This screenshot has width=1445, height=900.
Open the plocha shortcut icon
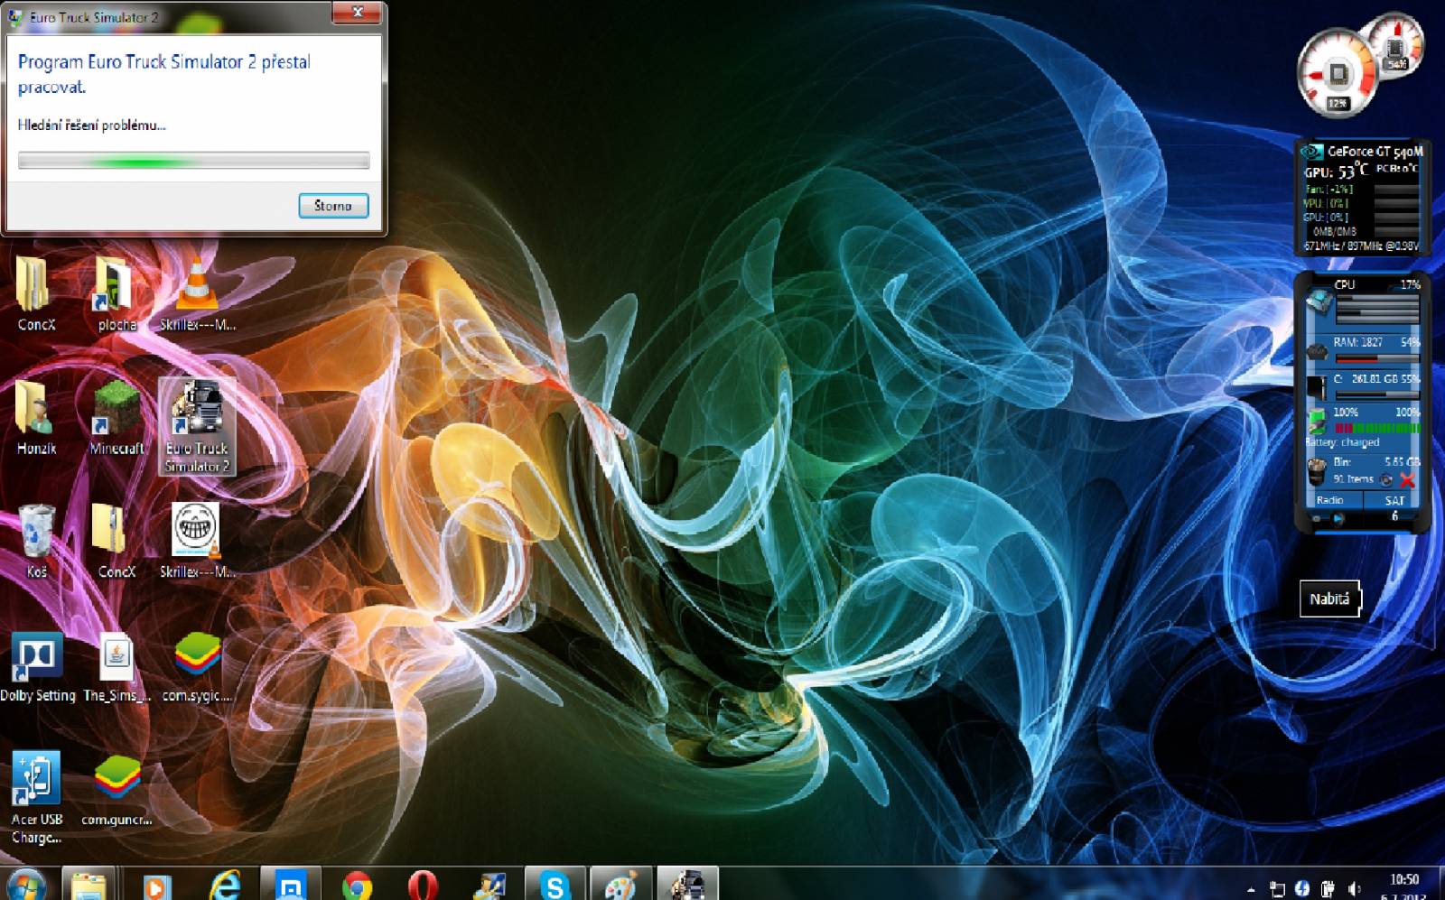point(117,293)
